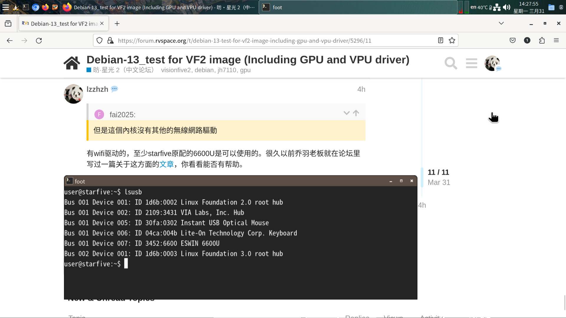566x318 pixels.
Task: Click the 'en' keyboard layout indicator
Action: [473, 7]
